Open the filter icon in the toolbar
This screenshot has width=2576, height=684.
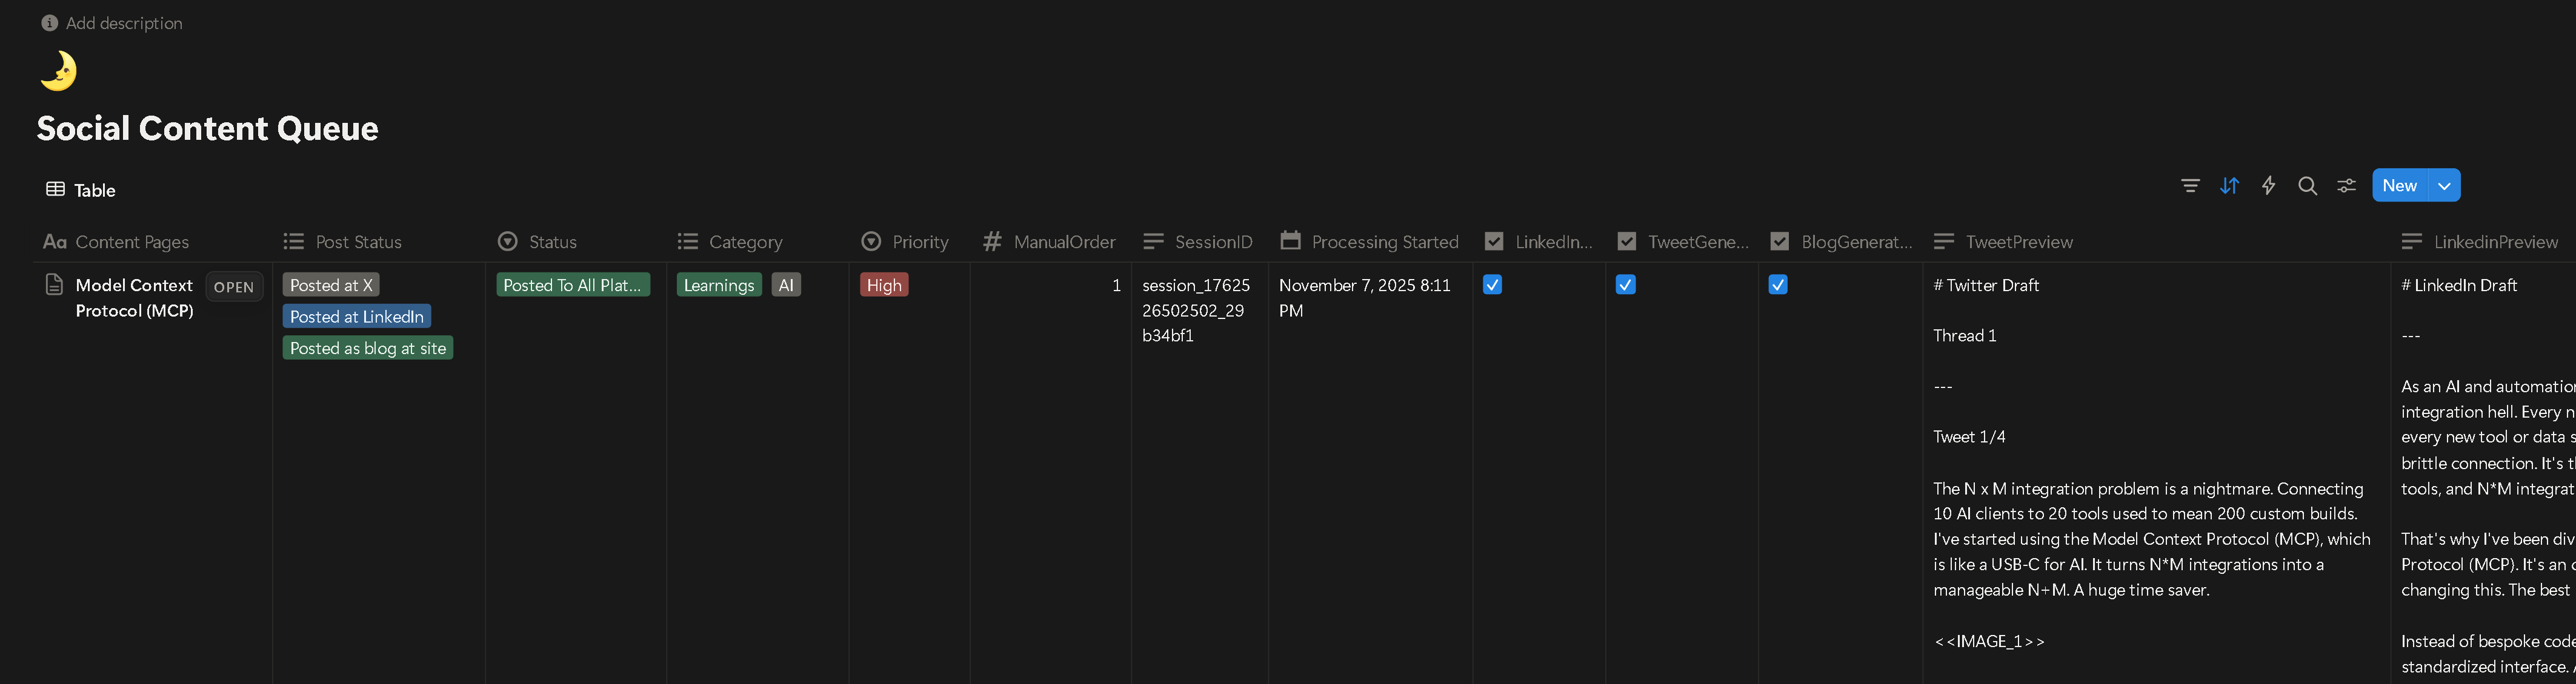2190,185
